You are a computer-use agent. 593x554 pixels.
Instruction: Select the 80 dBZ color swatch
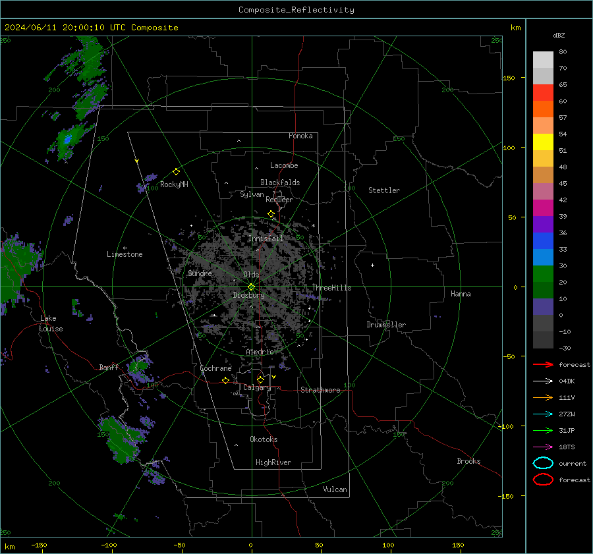click(543, 60)
